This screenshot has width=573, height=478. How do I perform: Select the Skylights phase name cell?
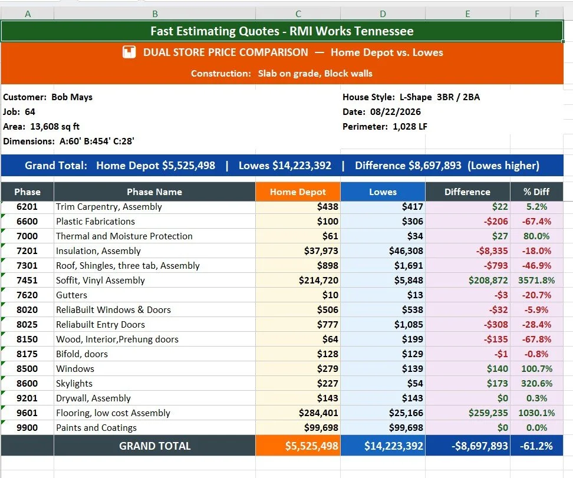click(x=154, y=383)
